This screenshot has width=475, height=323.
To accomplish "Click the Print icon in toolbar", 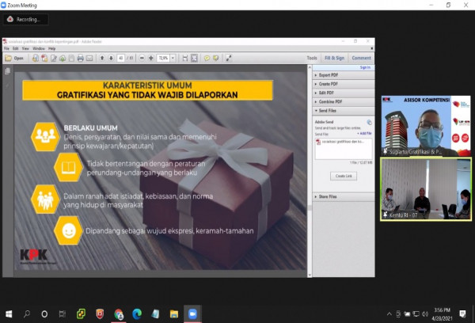I will [80, 58].
